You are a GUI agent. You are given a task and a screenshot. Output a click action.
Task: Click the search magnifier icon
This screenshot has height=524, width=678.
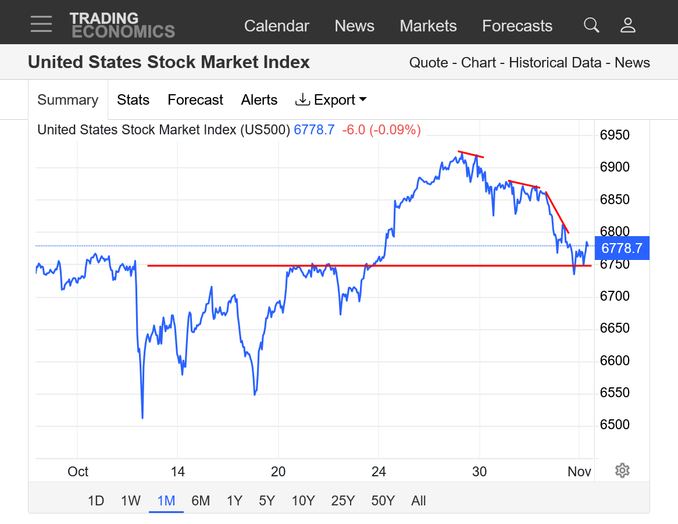pos(591,25)
